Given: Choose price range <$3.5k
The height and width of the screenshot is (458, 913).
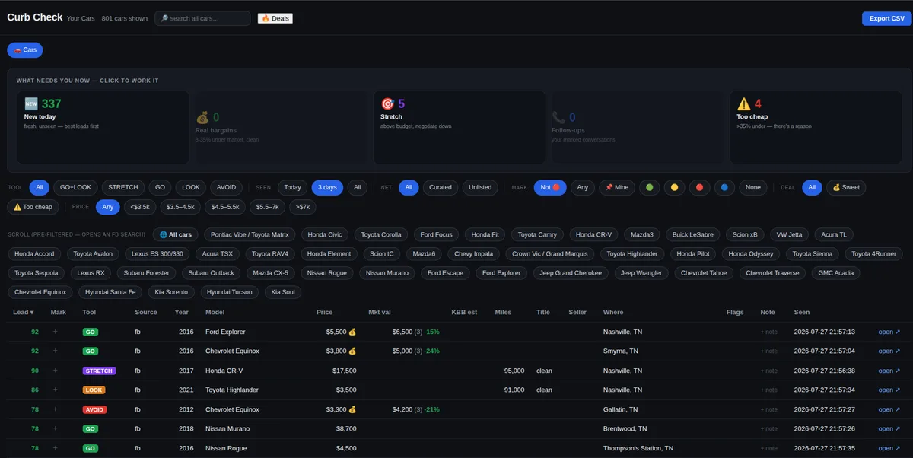Looking at the screenshot, I should [140, 206].
